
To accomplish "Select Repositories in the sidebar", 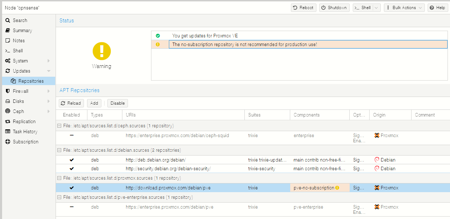I will (x=29, y=81).
